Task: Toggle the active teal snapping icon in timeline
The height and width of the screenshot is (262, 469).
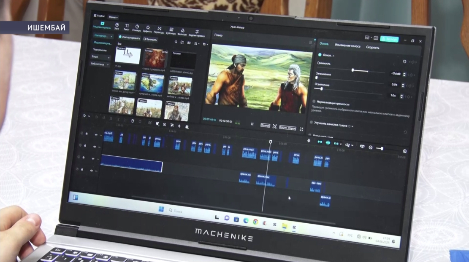Action: click(x=328, y=143)
